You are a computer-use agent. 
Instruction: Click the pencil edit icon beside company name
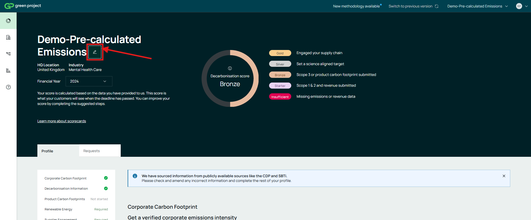point(95,52)
